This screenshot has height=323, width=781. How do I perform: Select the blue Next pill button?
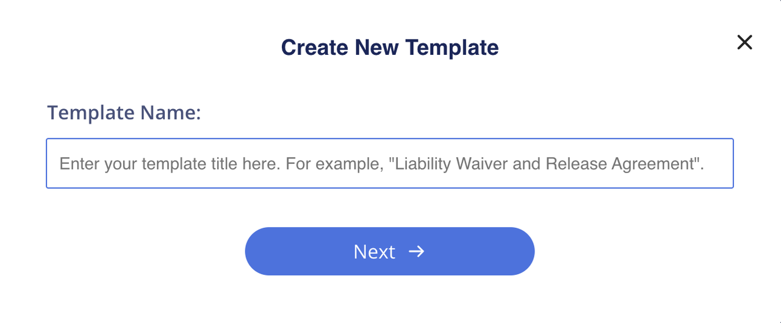tap(390, 251)
